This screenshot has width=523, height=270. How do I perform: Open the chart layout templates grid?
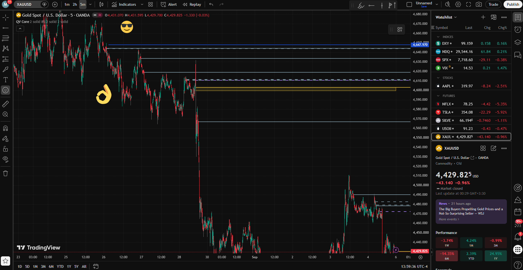pos(151,4)
